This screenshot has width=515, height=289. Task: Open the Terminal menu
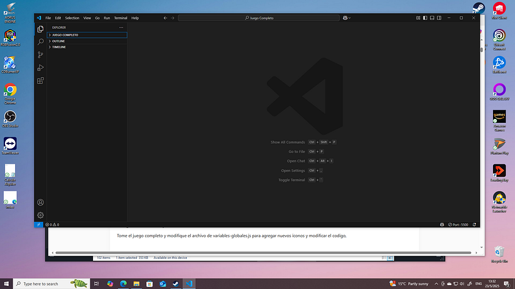tap(121, 18)
